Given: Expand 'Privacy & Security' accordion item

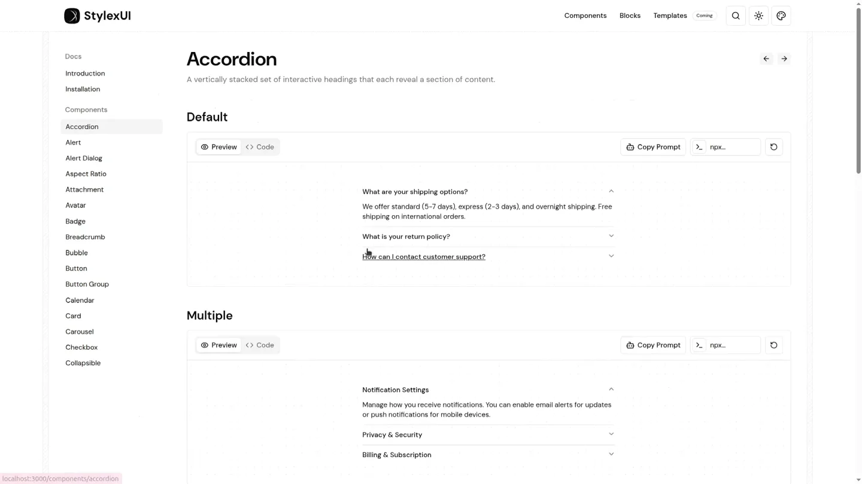Looking at the screenshot, I should click(488, 435).
